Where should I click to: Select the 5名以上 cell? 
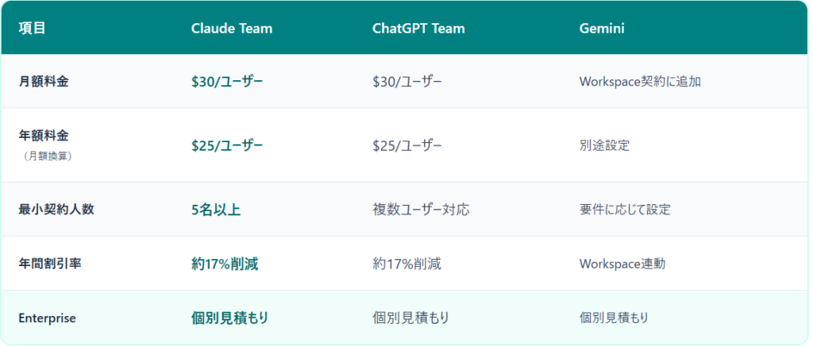pyautogui.click(x=216, y=210)
